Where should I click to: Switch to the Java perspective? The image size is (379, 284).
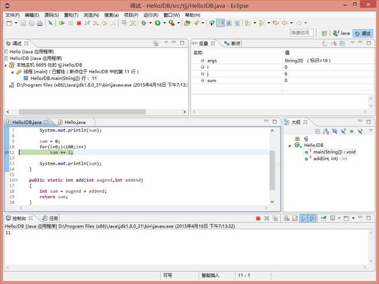341,33
